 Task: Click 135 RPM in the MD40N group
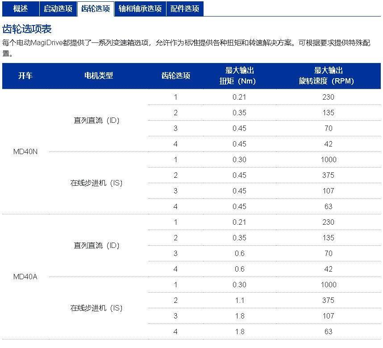[328, 113]
